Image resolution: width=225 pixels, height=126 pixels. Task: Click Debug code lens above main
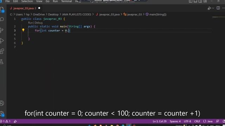[38, 23]
